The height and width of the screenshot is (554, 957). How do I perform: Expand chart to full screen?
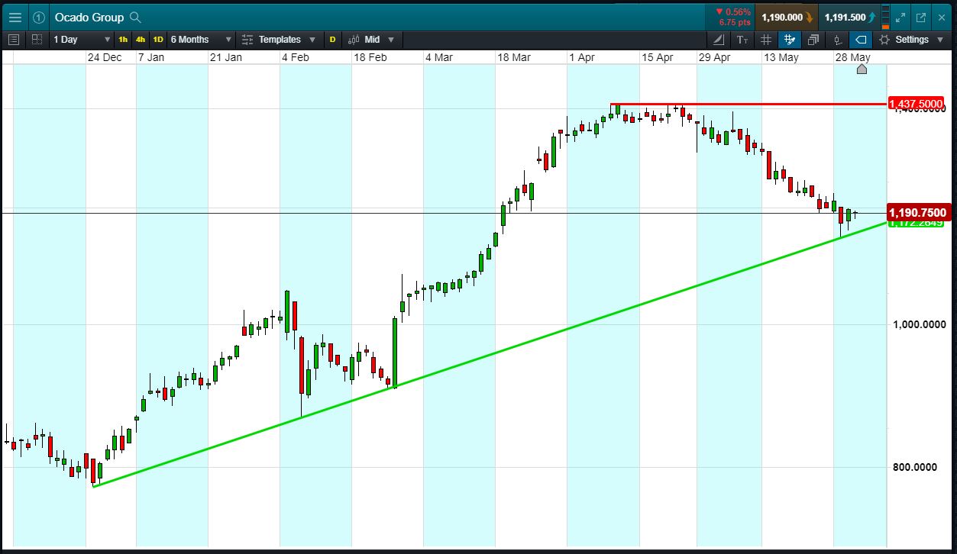(x=900, y=17)
